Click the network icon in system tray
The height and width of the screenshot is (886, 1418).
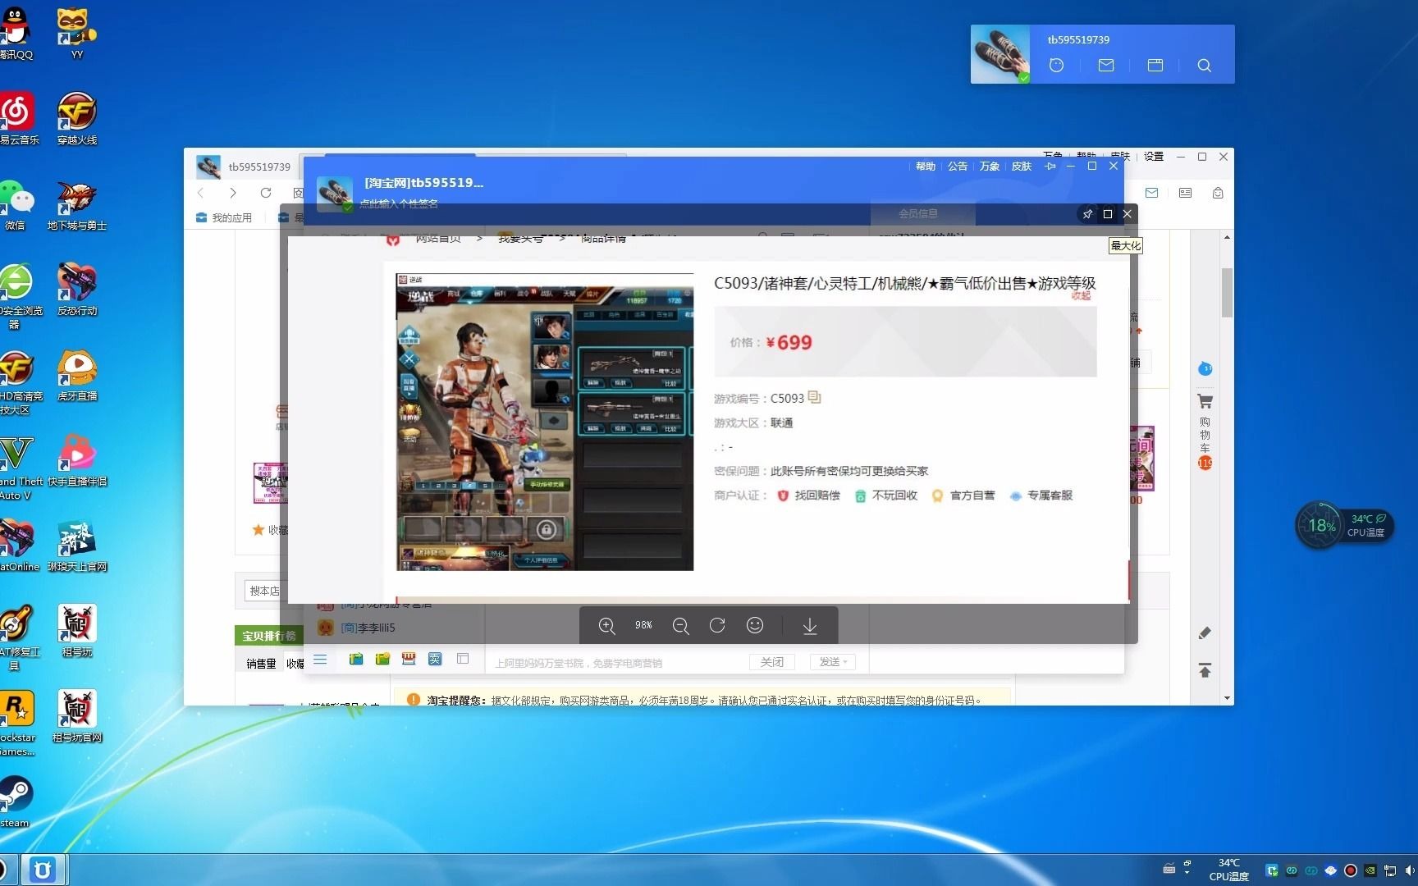1390,870
